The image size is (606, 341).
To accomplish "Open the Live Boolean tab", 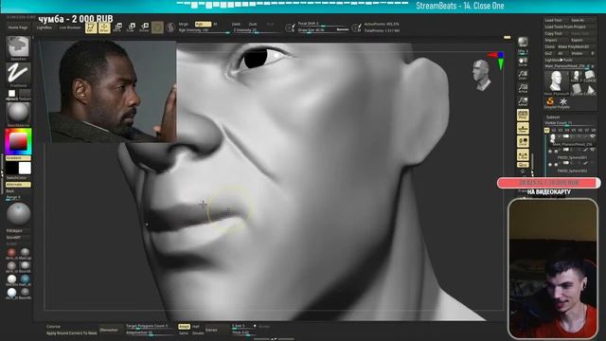I will click(69, 27).
